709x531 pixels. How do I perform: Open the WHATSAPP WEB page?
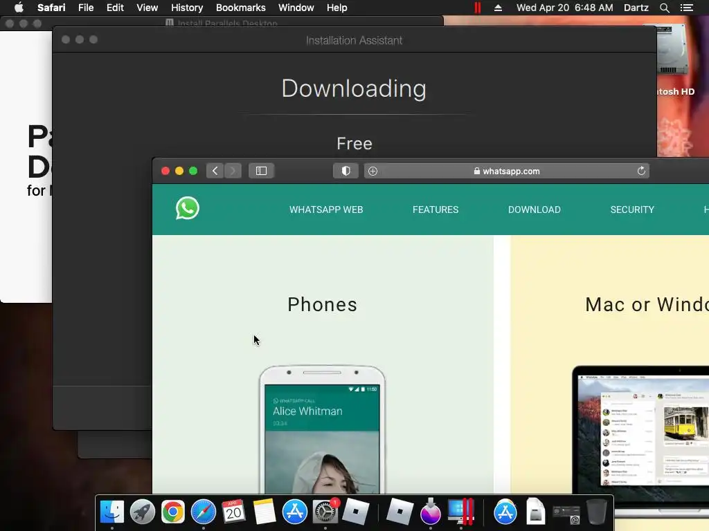(x=326, y=209)
